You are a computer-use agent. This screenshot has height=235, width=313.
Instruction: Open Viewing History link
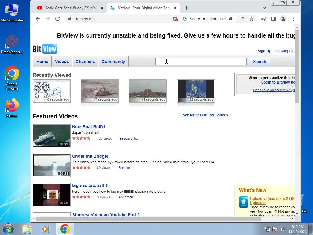(x=285, y=51)
